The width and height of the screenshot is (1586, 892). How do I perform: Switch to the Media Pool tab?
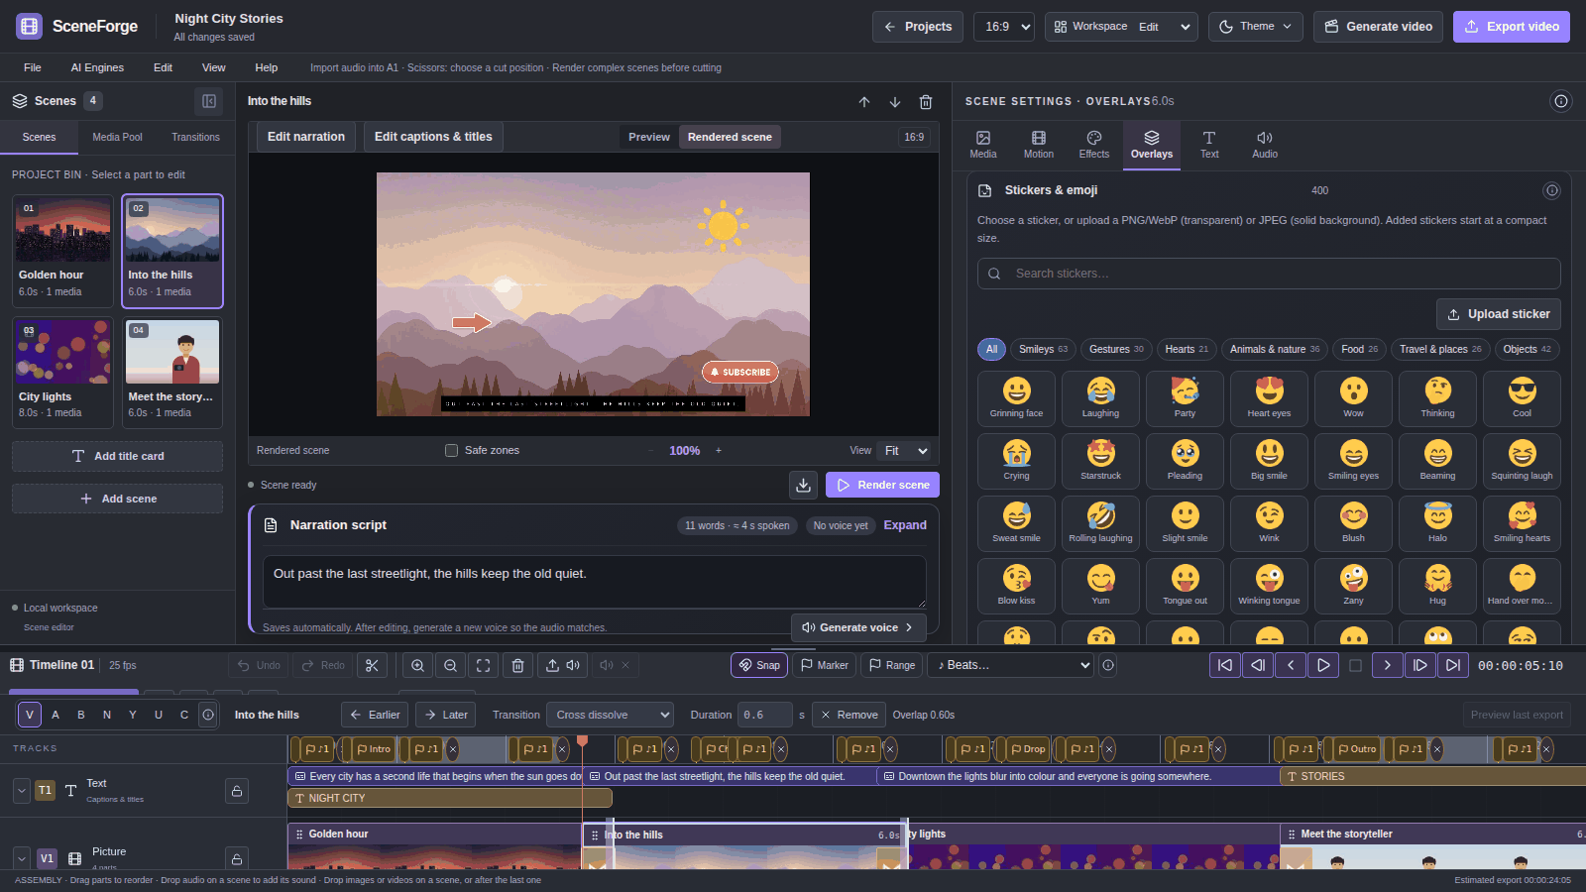coord(118,137)
